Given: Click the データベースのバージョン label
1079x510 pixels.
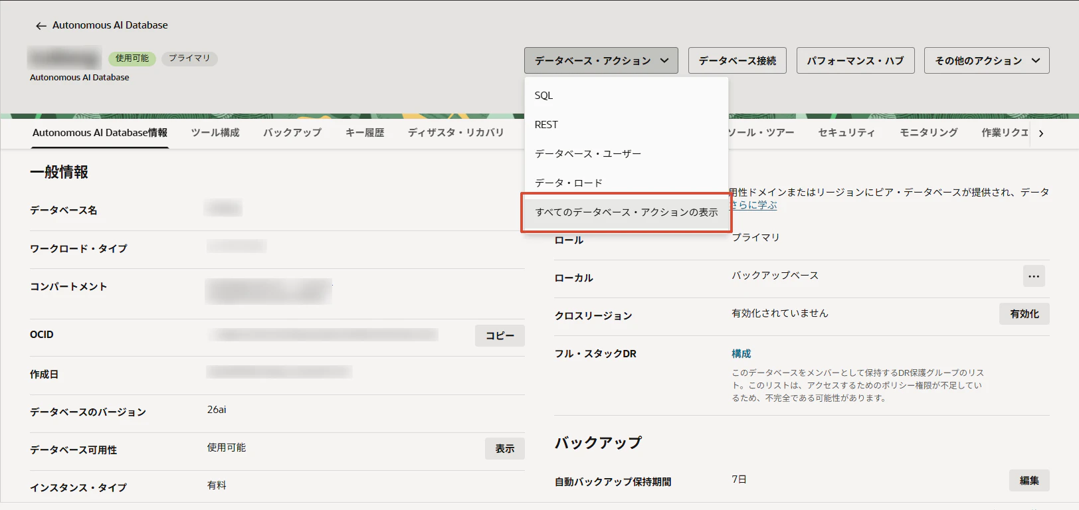Looking at the screenshot, I should point(88,412).
